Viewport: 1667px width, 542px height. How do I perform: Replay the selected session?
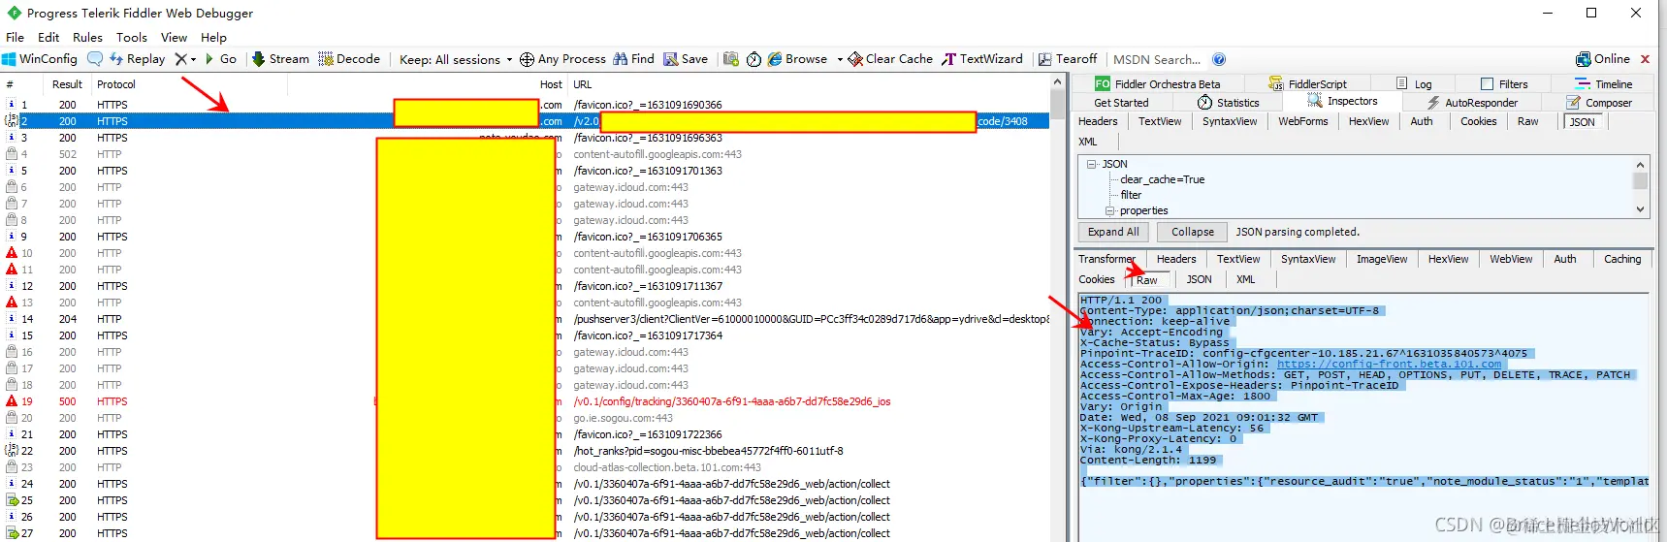(138, 59)
